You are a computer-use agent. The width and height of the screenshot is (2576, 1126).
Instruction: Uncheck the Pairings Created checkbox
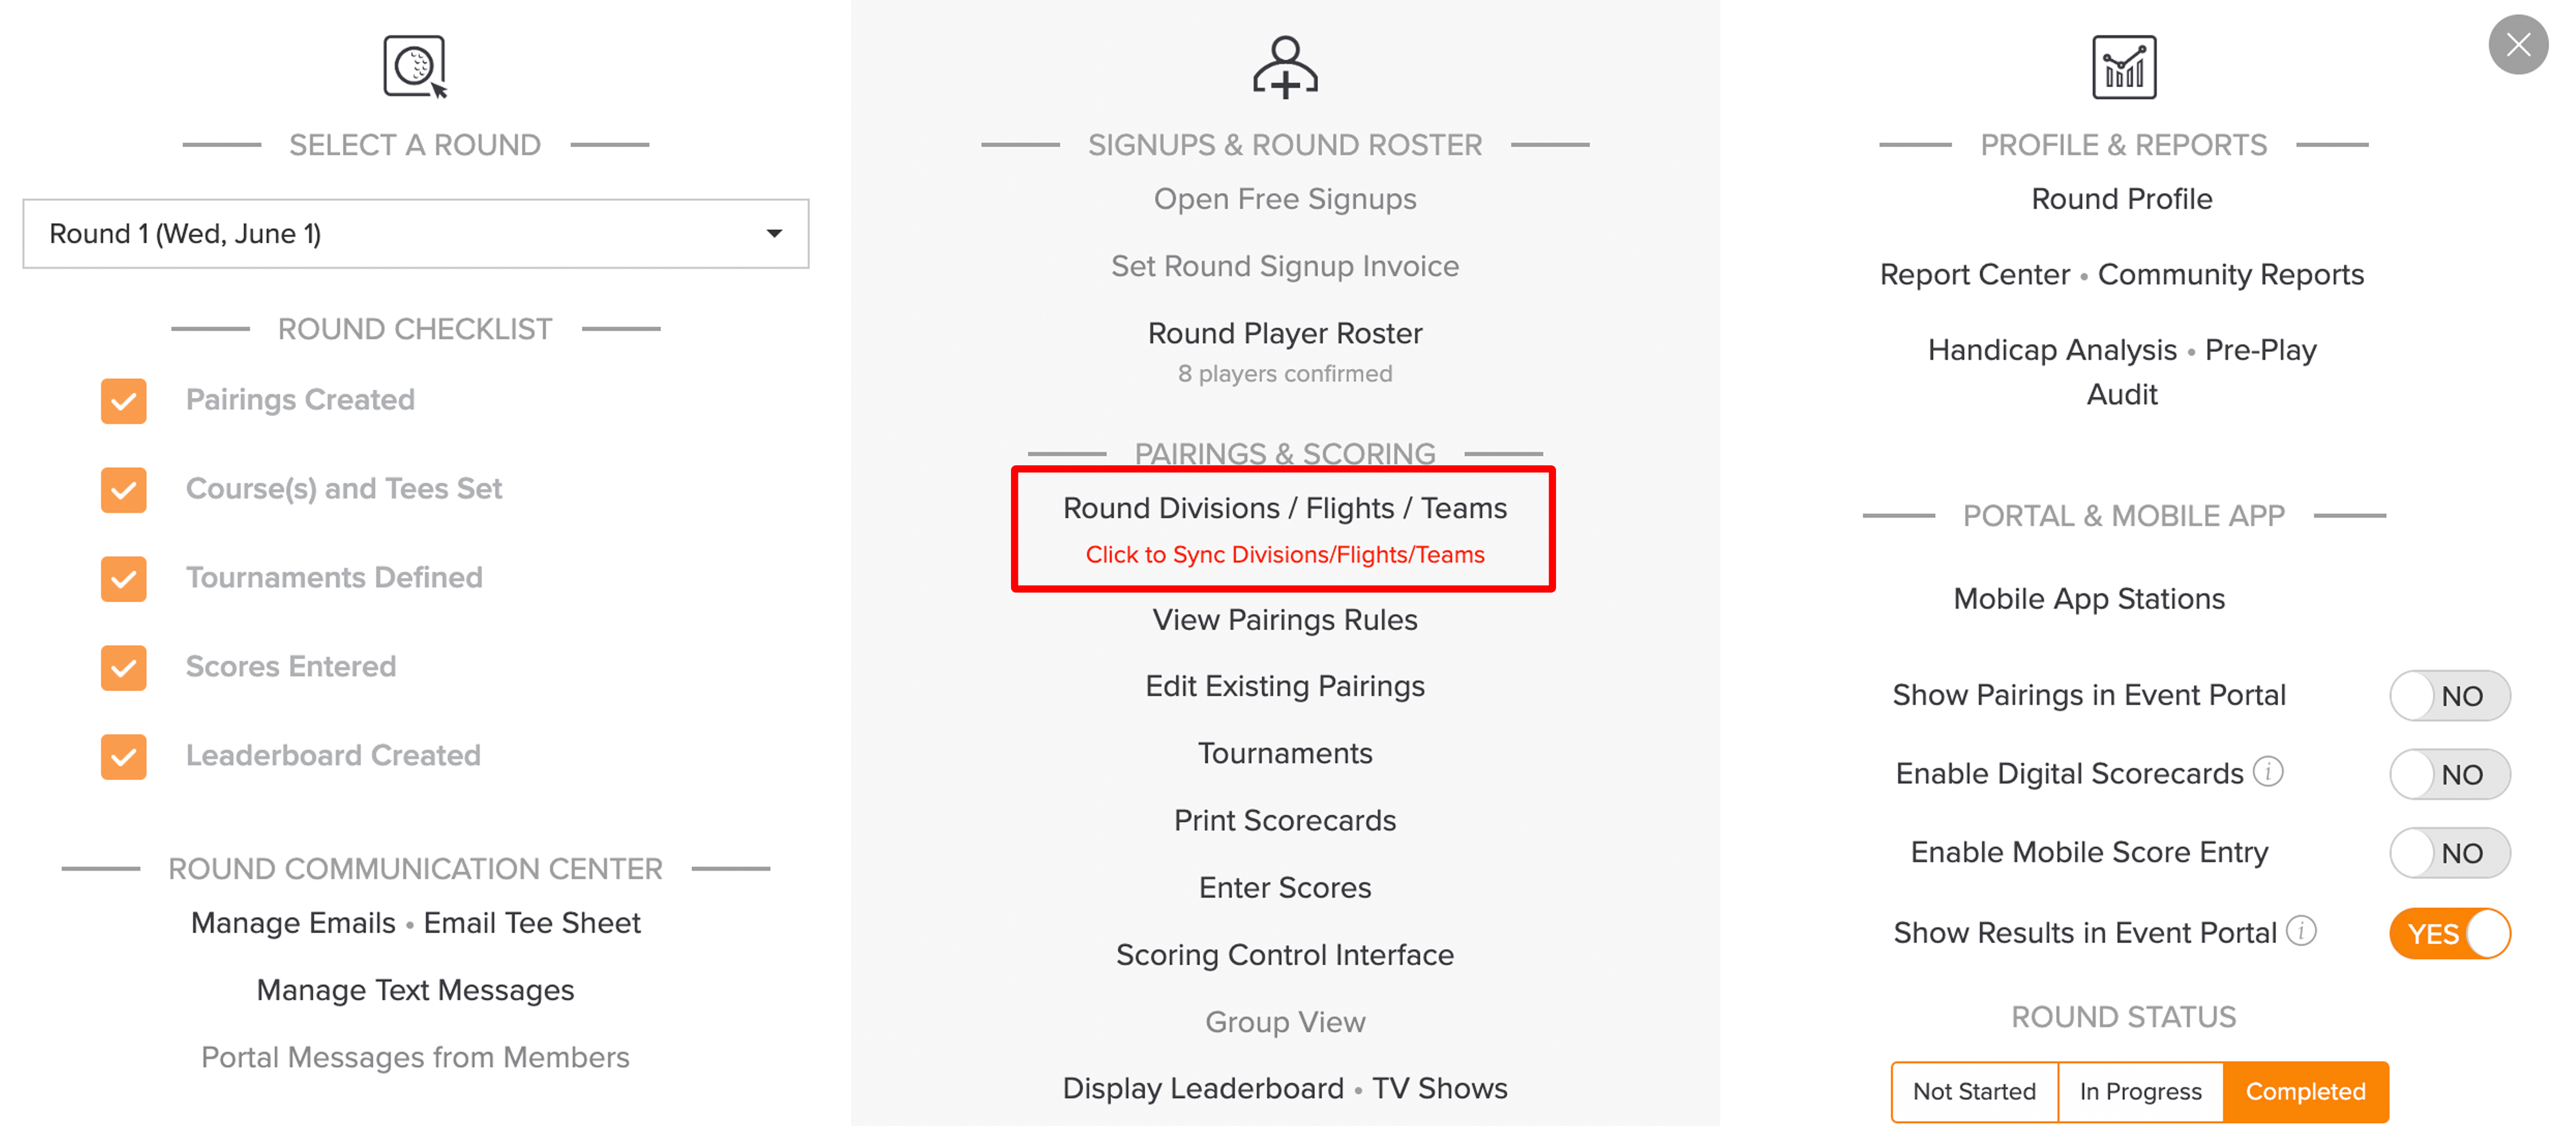tap(124, 401)
